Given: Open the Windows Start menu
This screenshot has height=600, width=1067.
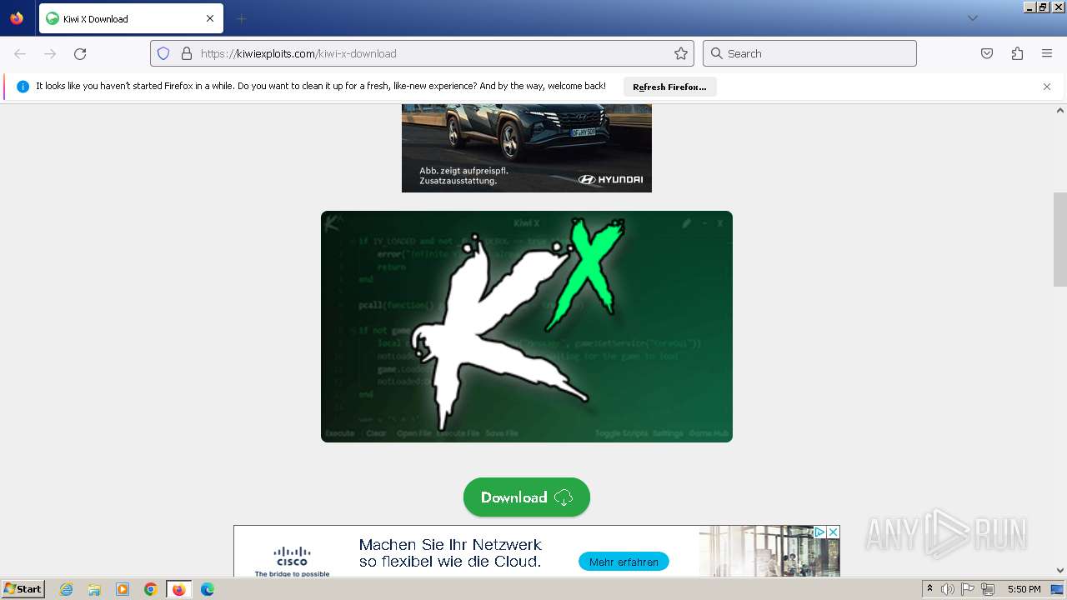Looking at the screenshot, I should coord(23,589).
